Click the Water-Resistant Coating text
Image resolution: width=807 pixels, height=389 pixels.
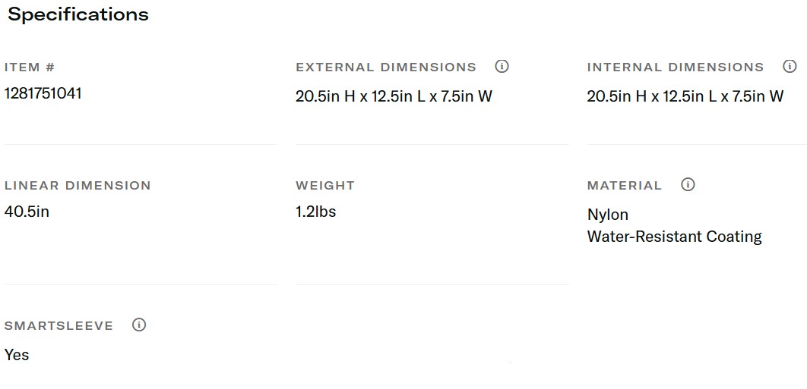[674, 237]
